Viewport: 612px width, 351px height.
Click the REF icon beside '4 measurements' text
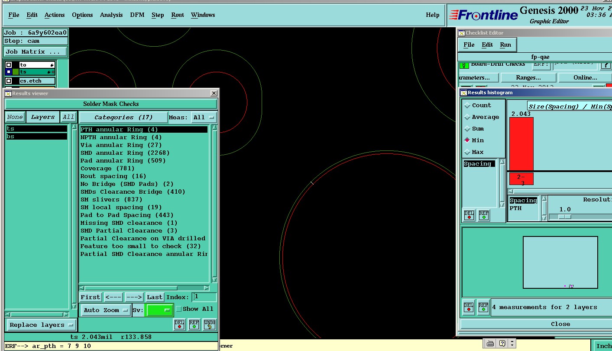483,307
